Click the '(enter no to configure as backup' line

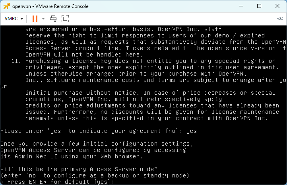tap(95, 175)
